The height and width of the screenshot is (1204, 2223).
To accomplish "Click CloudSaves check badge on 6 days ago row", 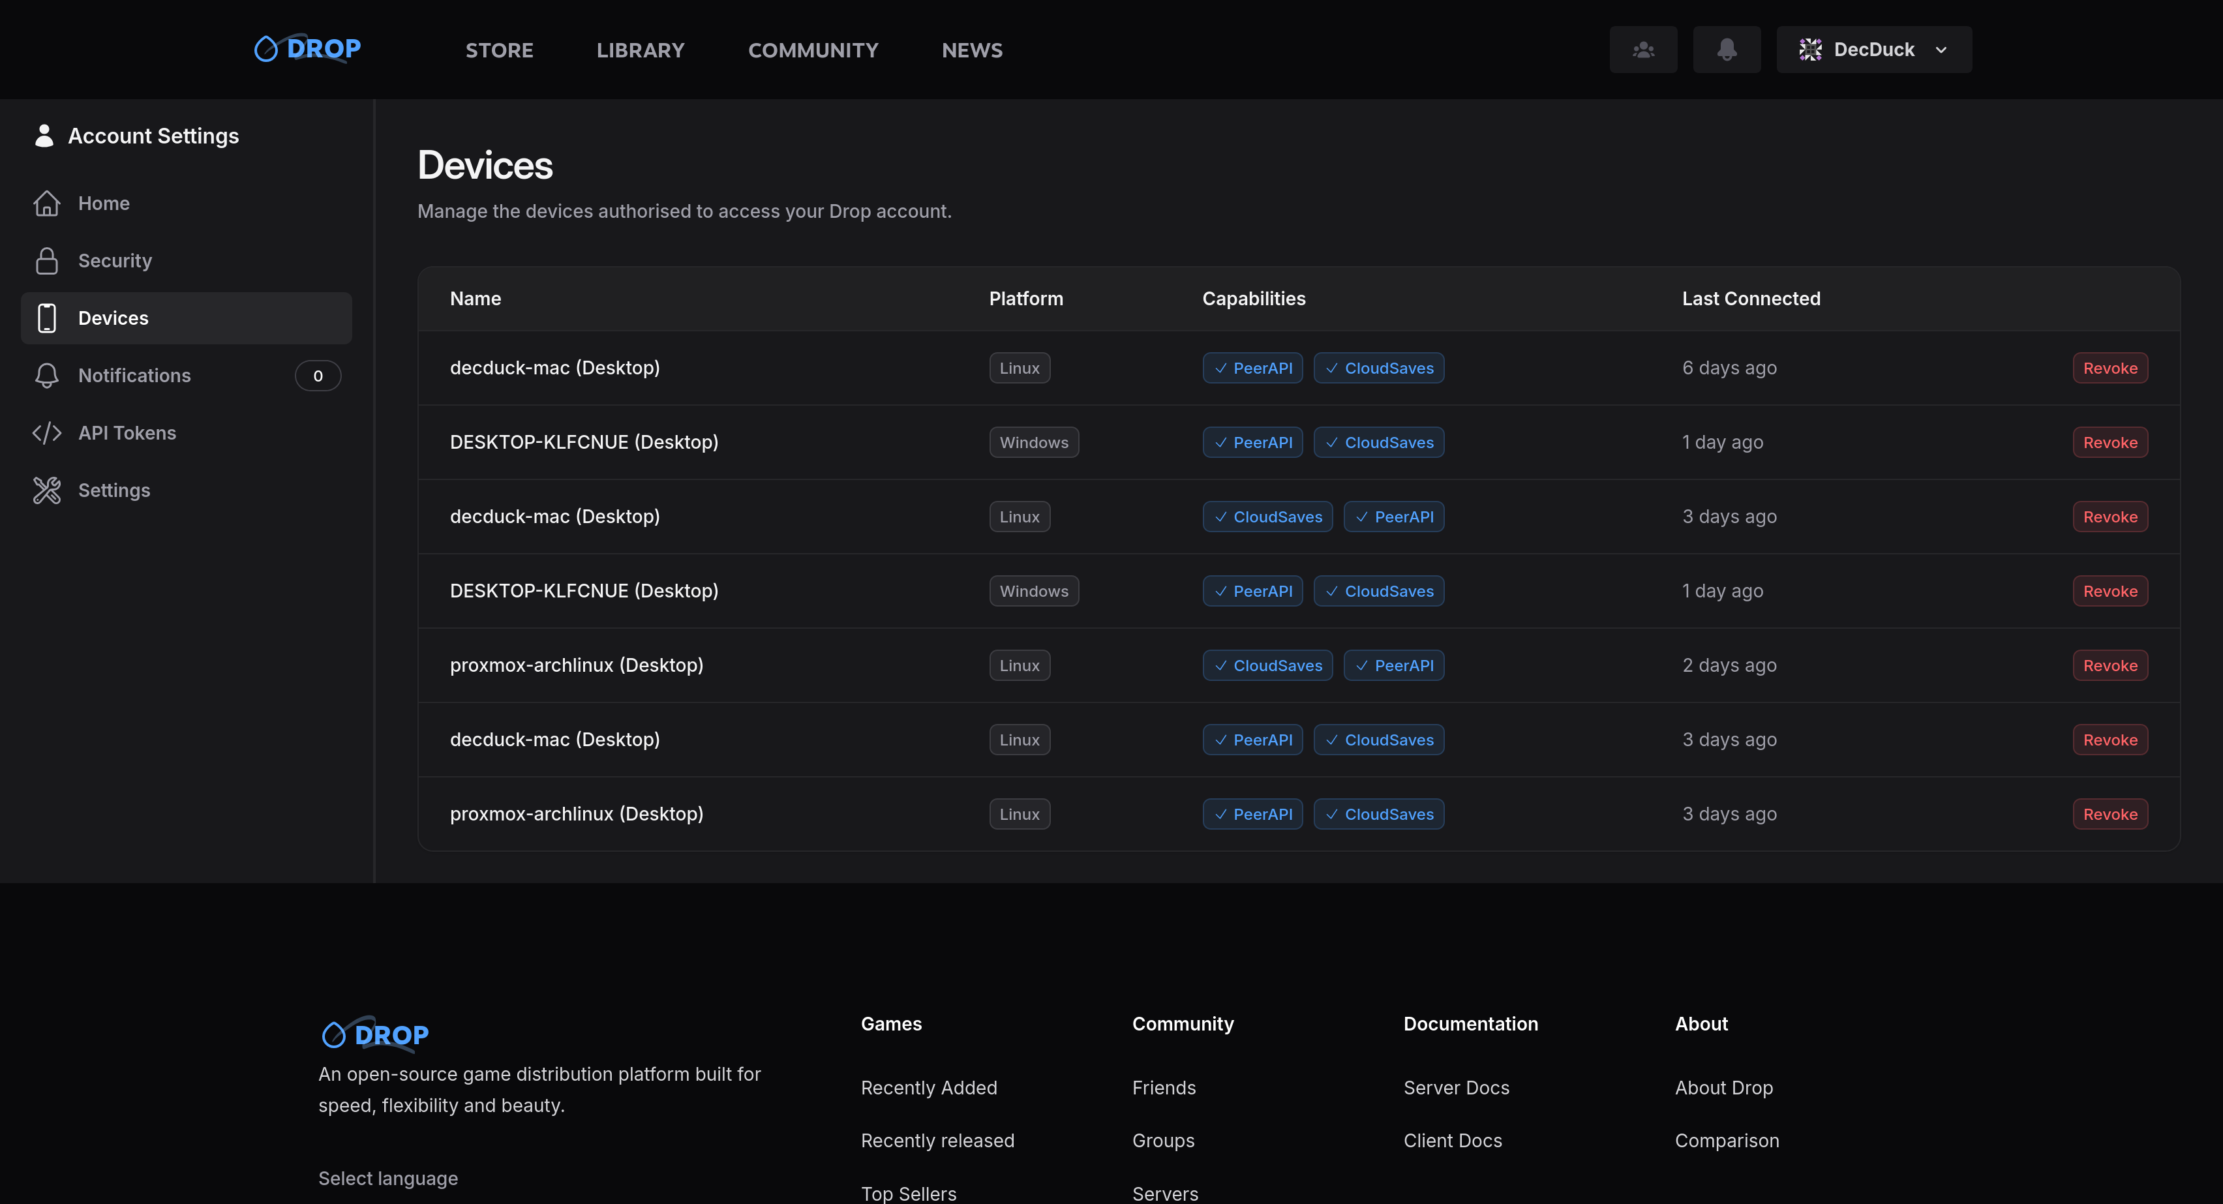I will click(x=1378, y=368).
